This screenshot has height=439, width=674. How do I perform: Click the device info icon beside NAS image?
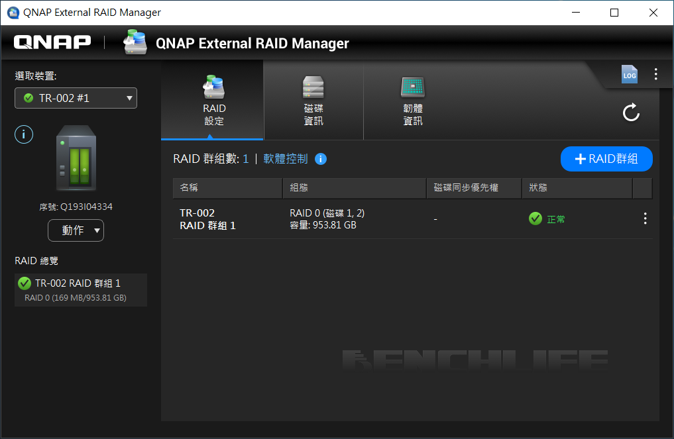point(24,134)
